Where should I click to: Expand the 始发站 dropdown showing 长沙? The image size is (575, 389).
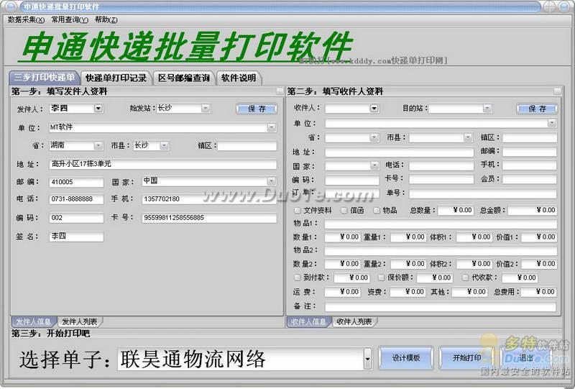tap(206, 109)
